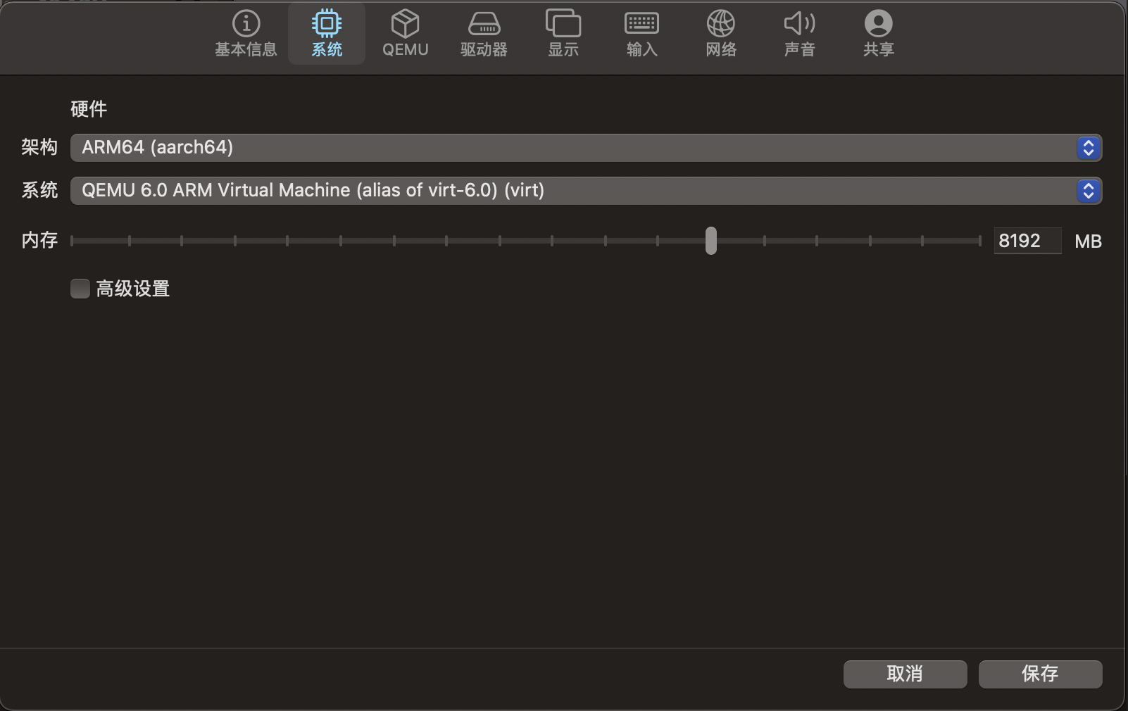Screen dimensions: 1128x711
Task: Switch to the 驱动器 drives tab
Action: click(484, 34)
